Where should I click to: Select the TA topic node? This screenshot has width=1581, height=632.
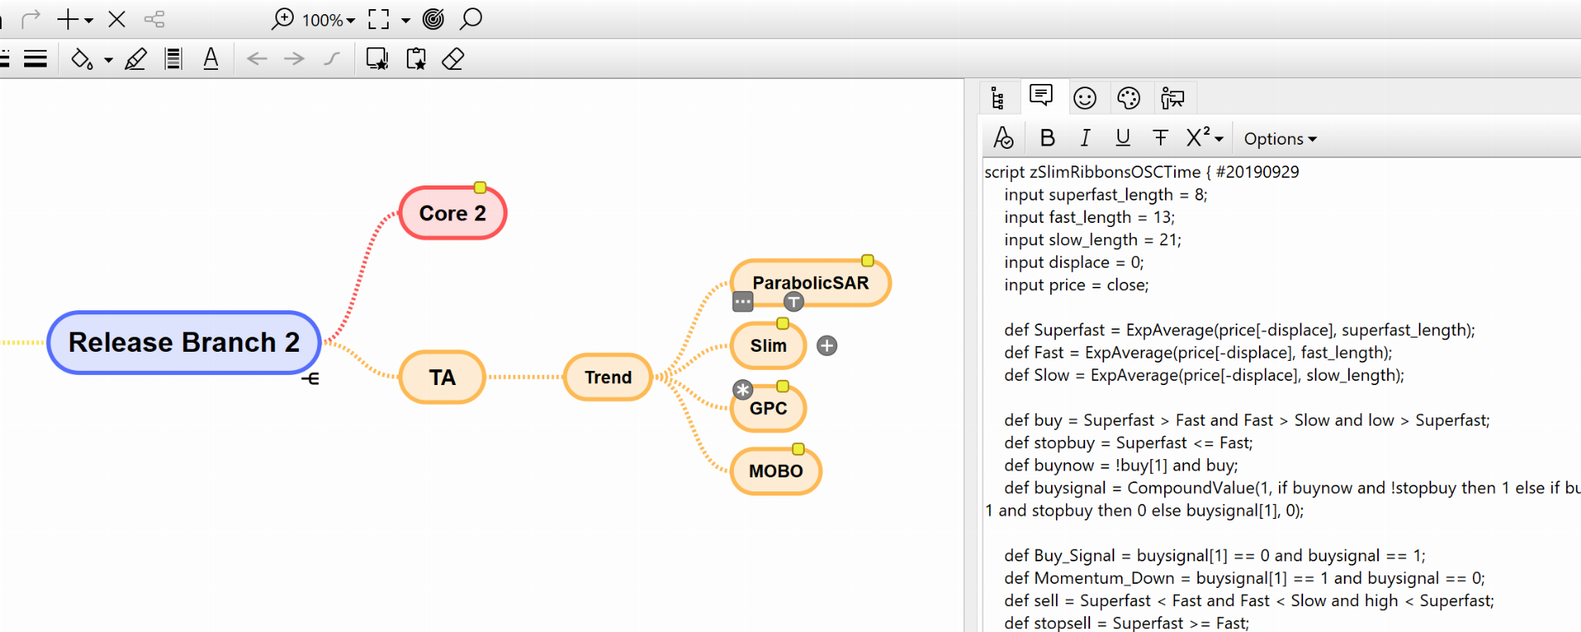click(443, 378)
